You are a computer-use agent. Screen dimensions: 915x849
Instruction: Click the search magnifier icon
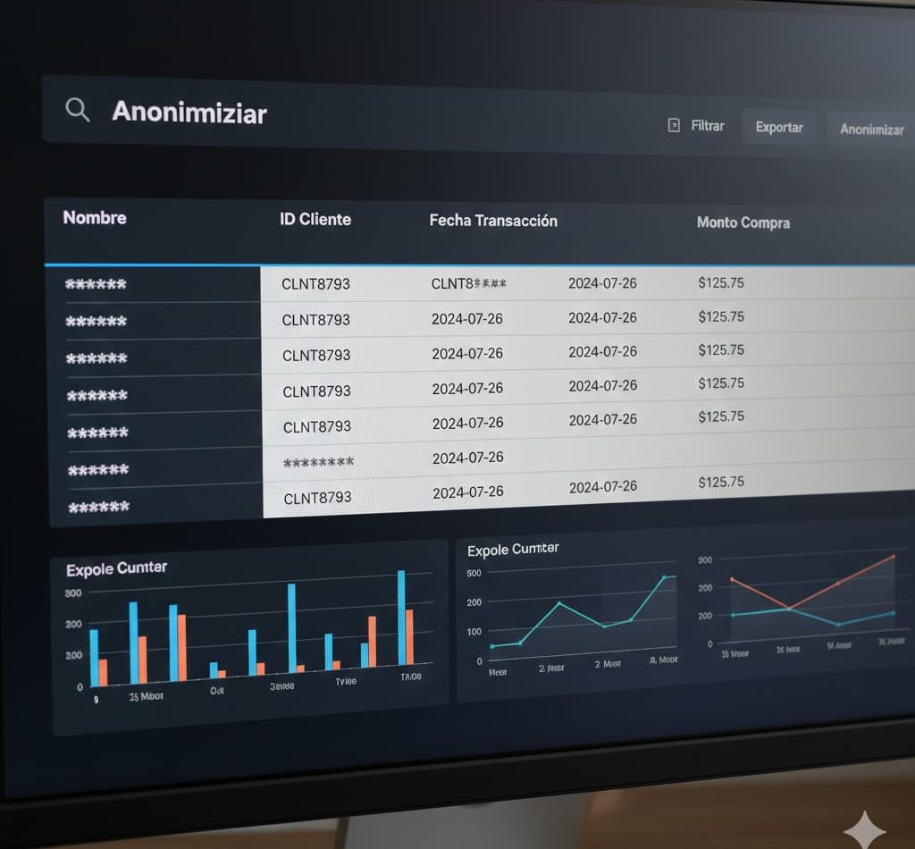point(77,110)
